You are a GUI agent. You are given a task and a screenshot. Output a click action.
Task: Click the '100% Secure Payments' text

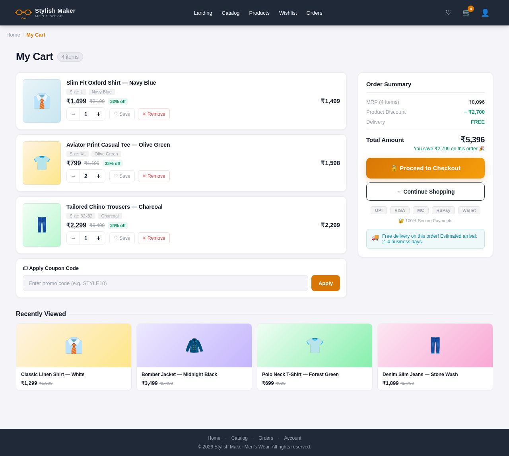tap(425, 221)
